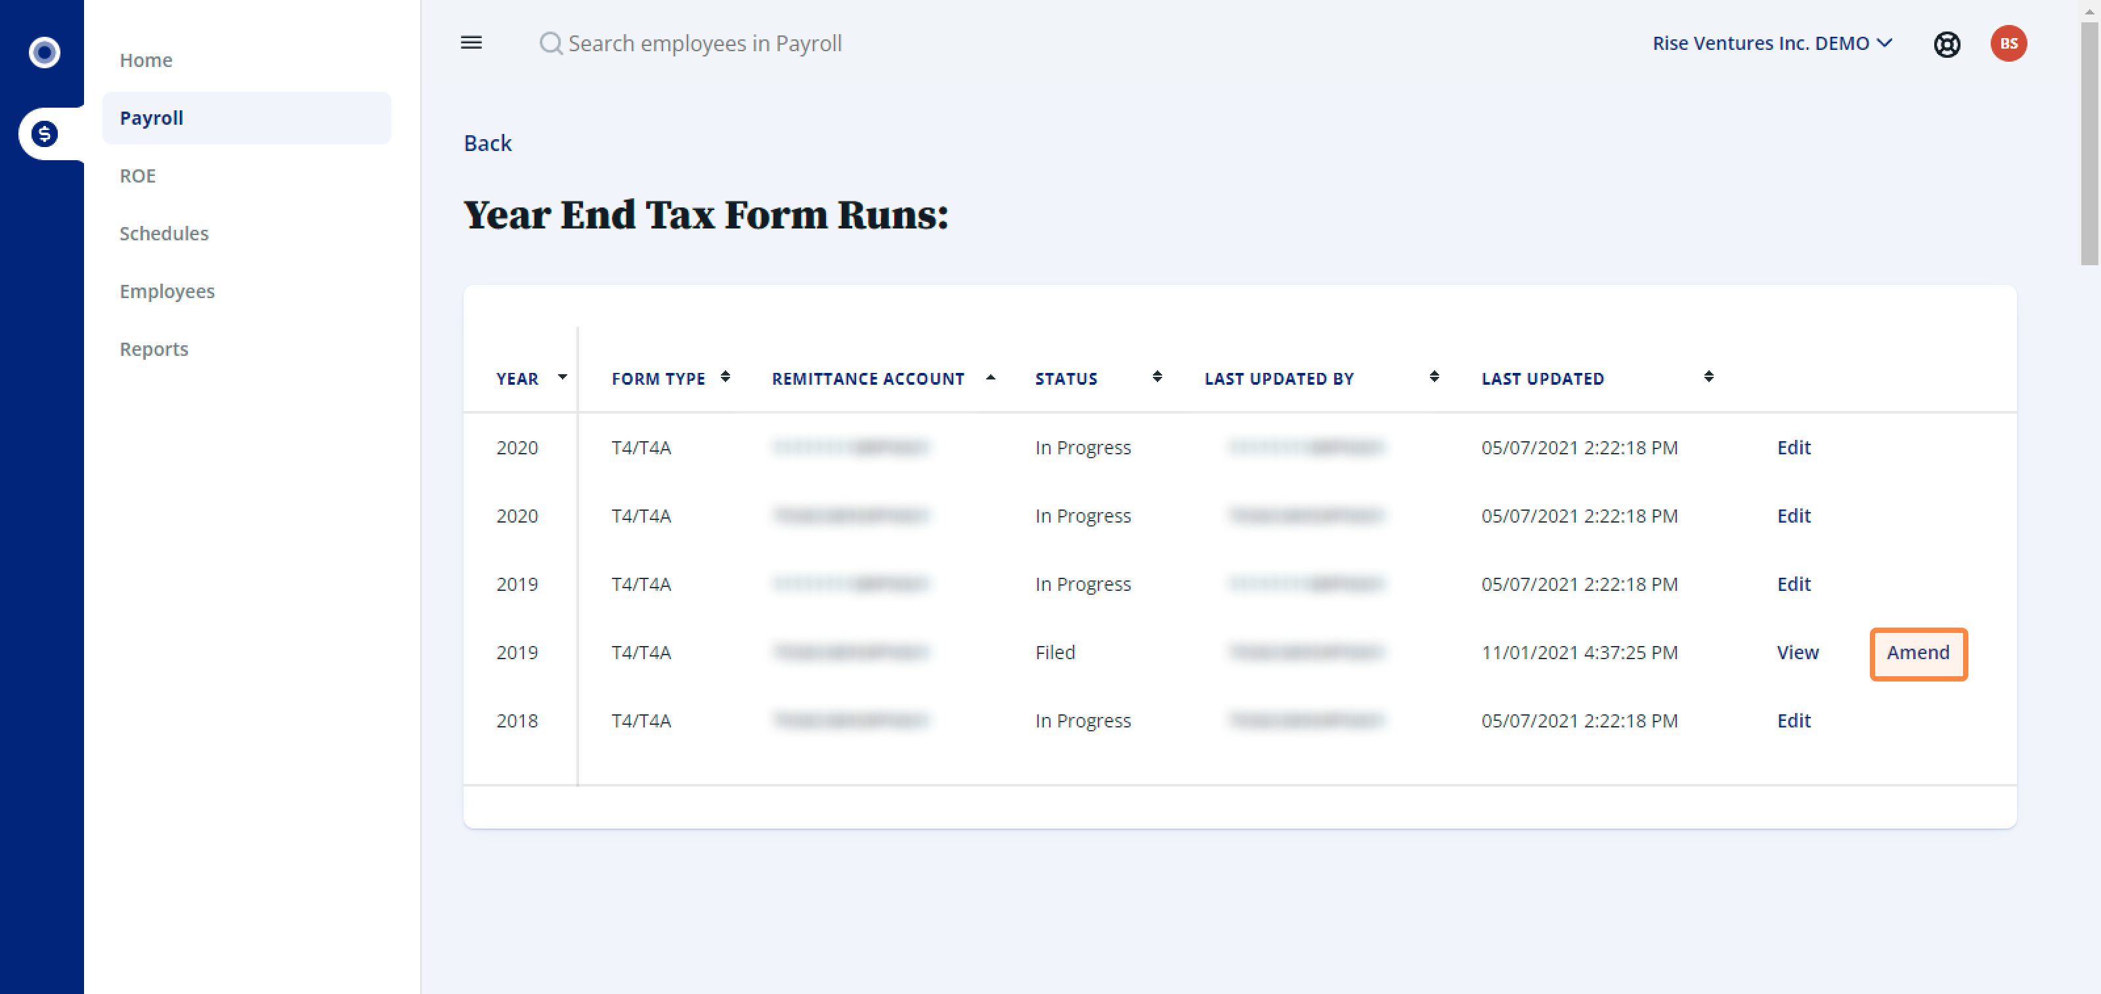
Task: Open the Payroll dollar icon module
Action: (44, 134)
